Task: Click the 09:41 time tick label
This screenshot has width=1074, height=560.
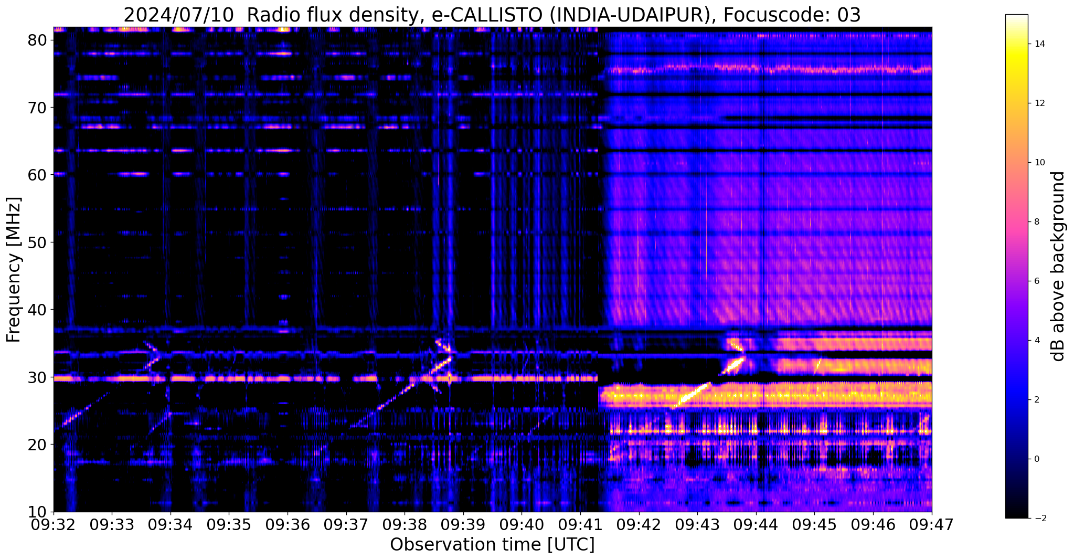Action: 580,524
